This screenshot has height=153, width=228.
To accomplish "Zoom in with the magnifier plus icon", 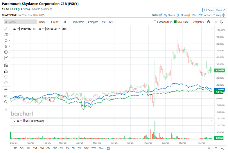I will pos(6,96).
